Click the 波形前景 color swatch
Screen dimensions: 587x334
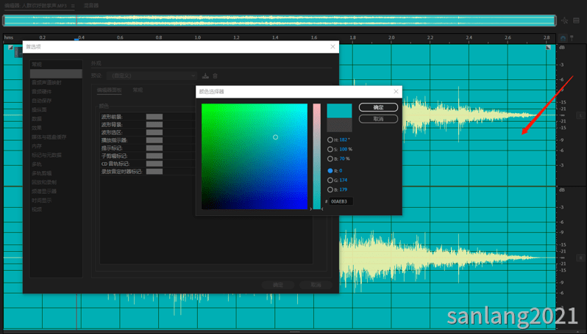[x=154, y=117]
